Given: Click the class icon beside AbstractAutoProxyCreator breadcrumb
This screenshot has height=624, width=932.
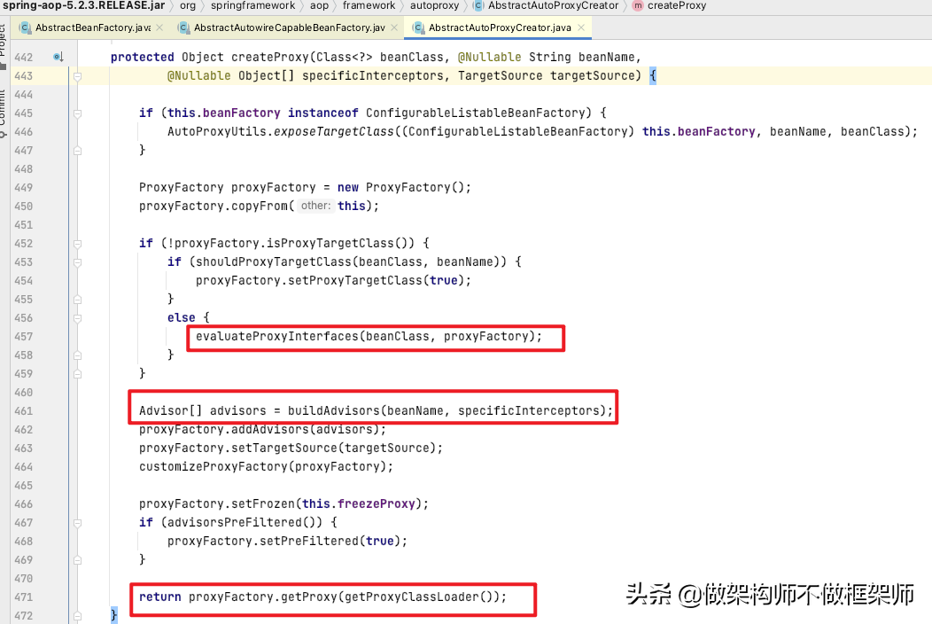Looking at the screenshot, I should click(x=478, y=5).
